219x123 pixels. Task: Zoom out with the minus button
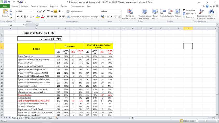coord(197,121)
